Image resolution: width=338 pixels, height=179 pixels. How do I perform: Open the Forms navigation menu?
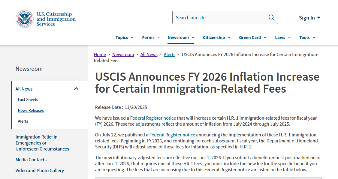point(151,37)
